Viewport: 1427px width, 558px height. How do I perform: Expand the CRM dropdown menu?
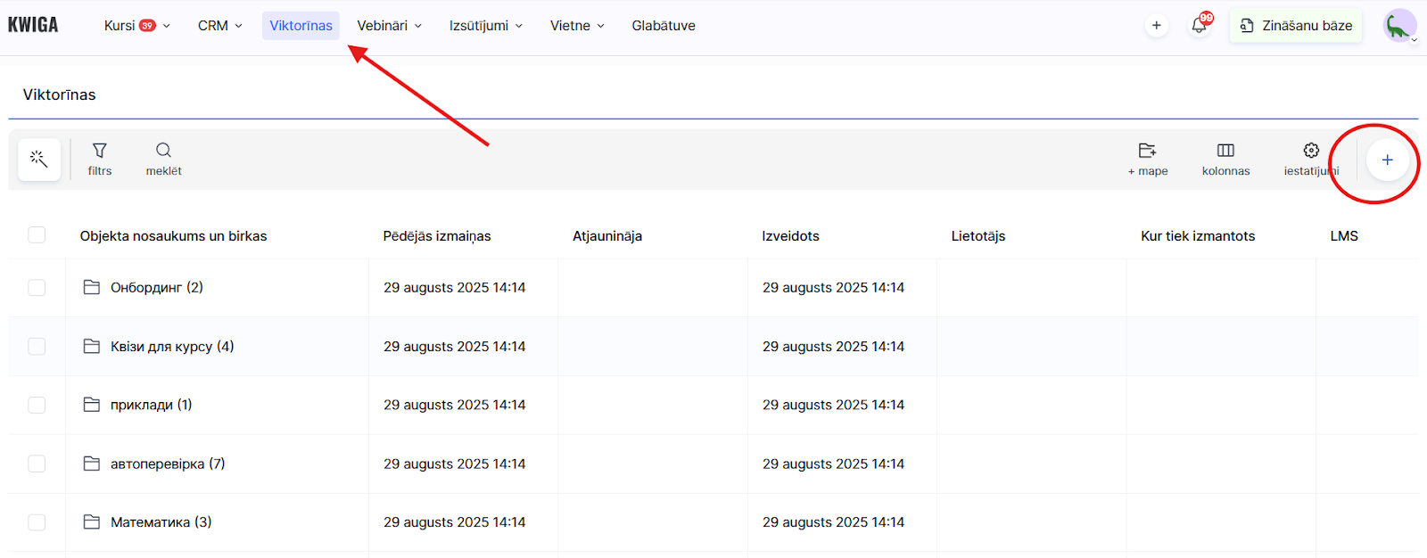219,26
